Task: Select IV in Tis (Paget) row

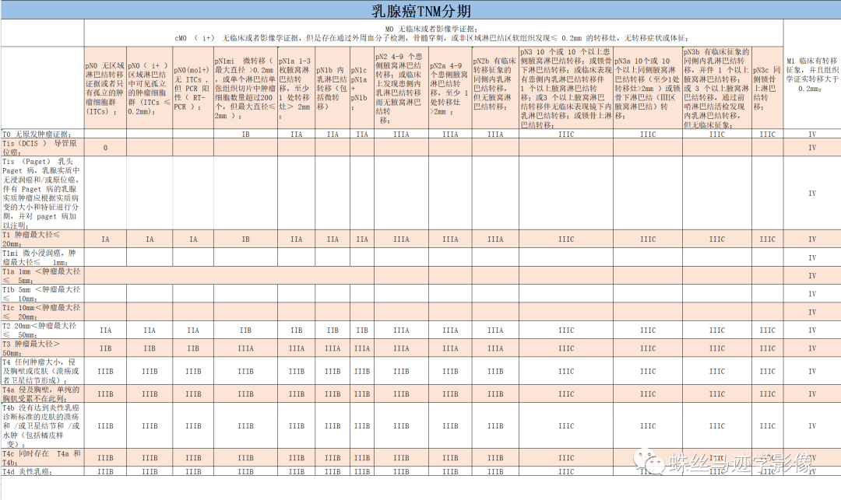Action: (812, 194)
